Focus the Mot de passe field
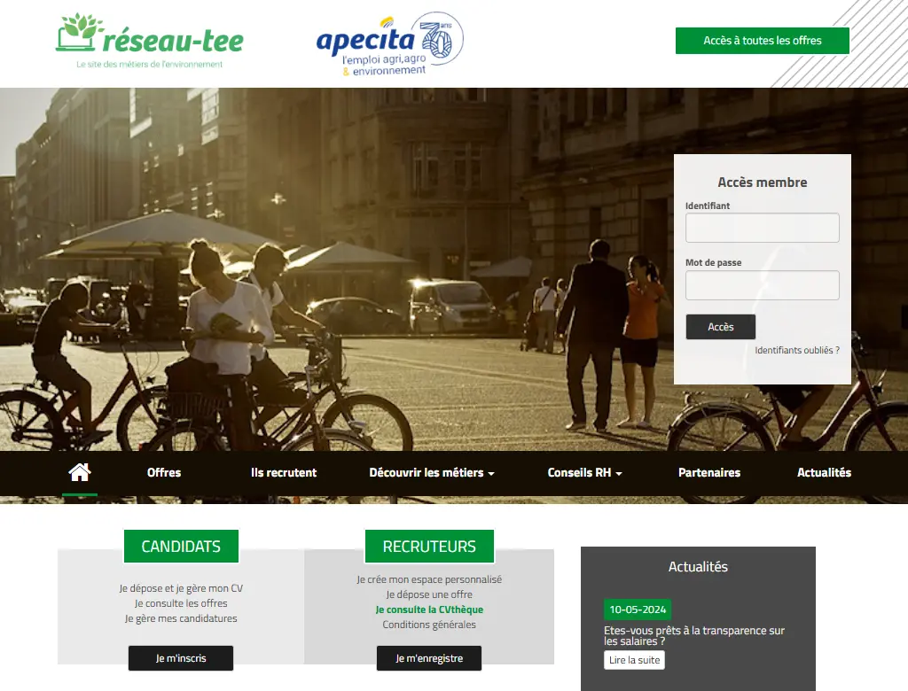The image size is (908, 691). tap(763, 284)
